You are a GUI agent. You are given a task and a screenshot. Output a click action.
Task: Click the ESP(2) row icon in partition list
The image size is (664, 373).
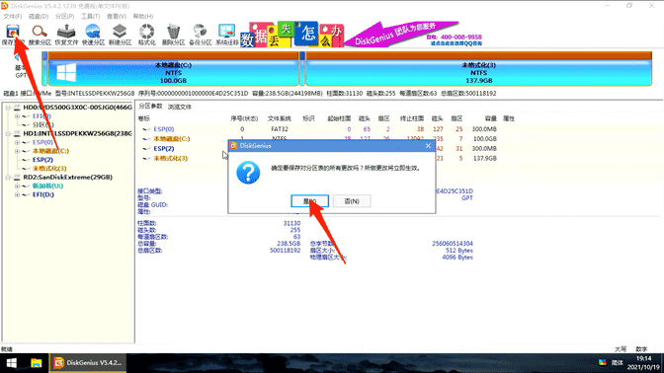click(146, 149)
